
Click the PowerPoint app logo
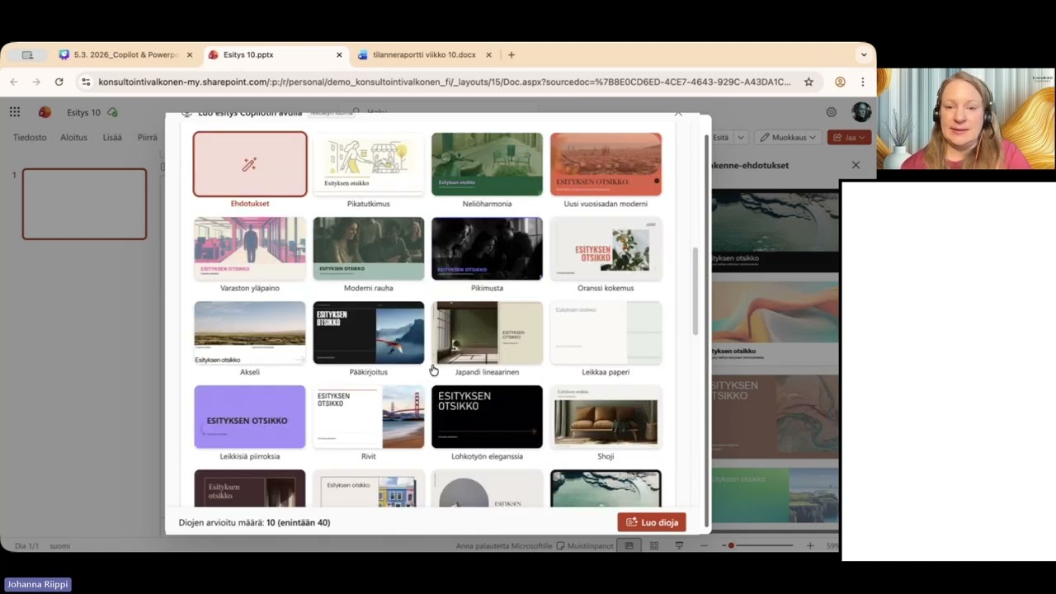(45, 112)
